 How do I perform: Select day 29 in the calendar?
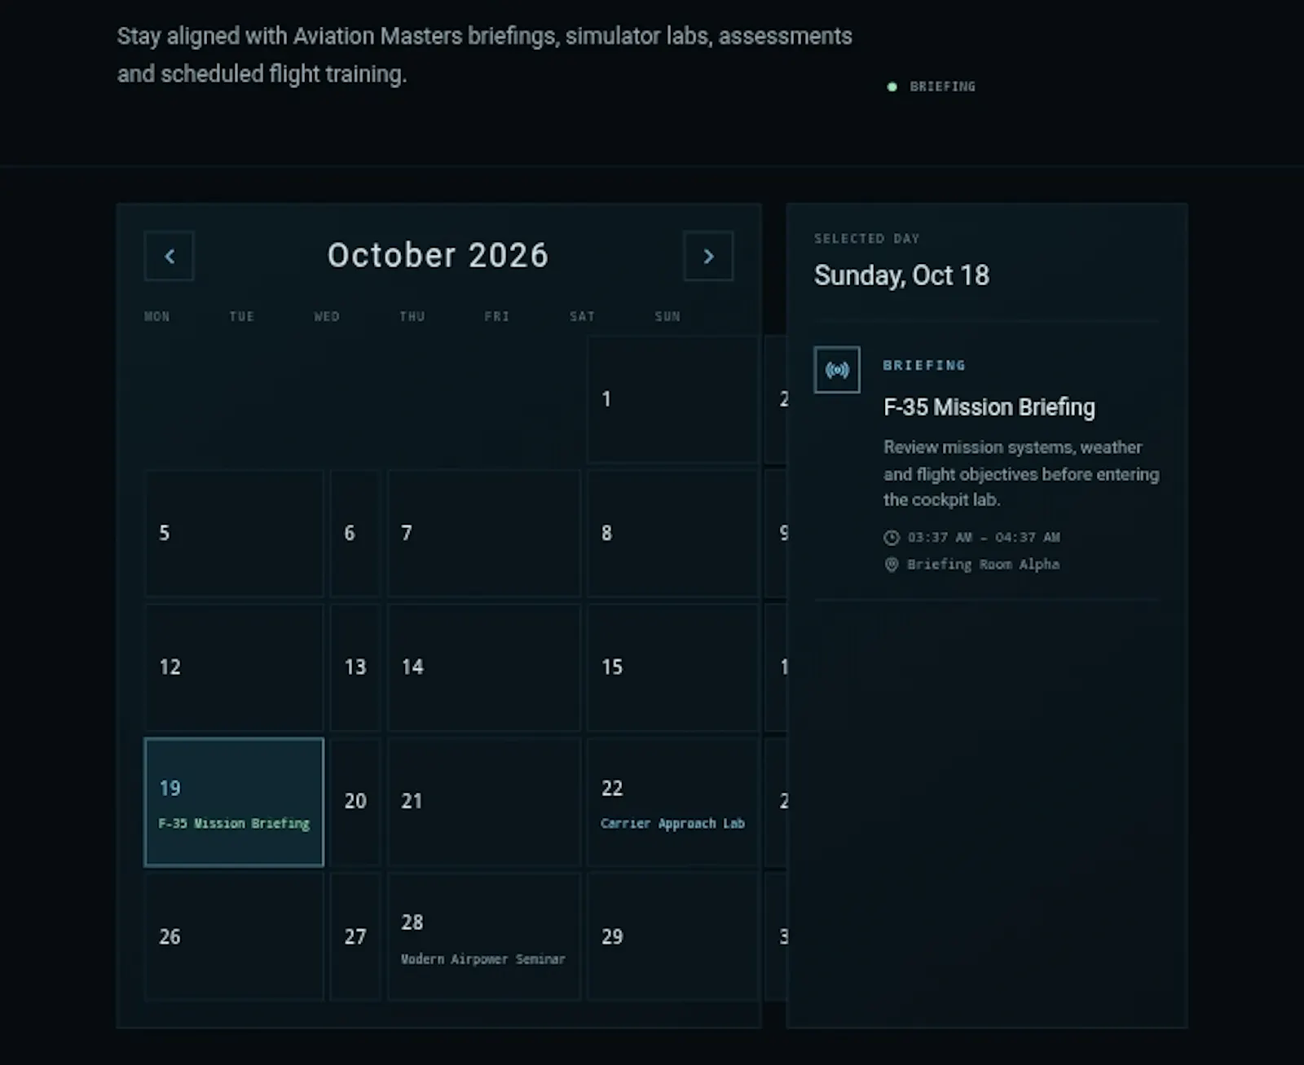(673, 936)
